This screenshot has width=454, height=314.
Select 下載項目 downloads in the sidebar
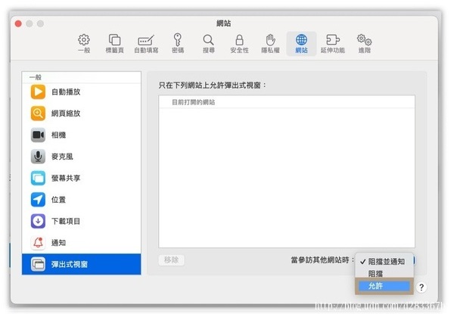click(x=82, y=221)
